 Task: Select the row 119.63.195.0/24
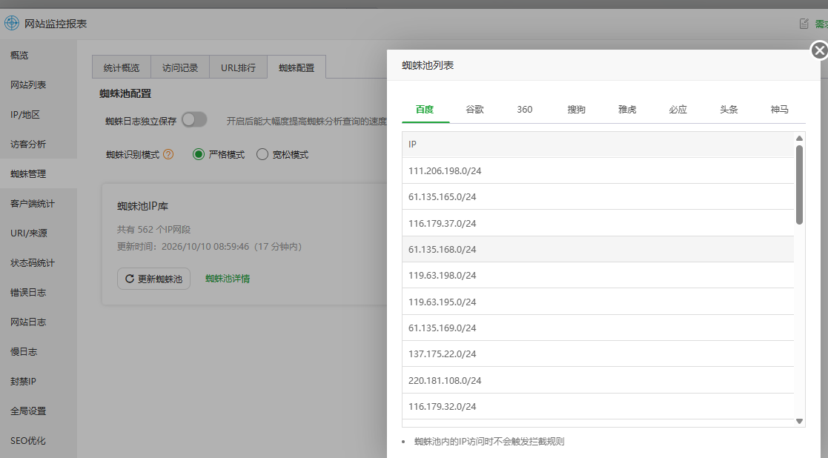(598, 302)
